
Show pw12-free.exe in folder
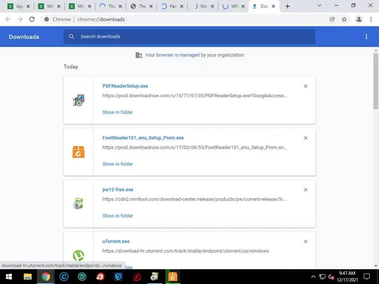pyautogui.click(x=118, y=216)
